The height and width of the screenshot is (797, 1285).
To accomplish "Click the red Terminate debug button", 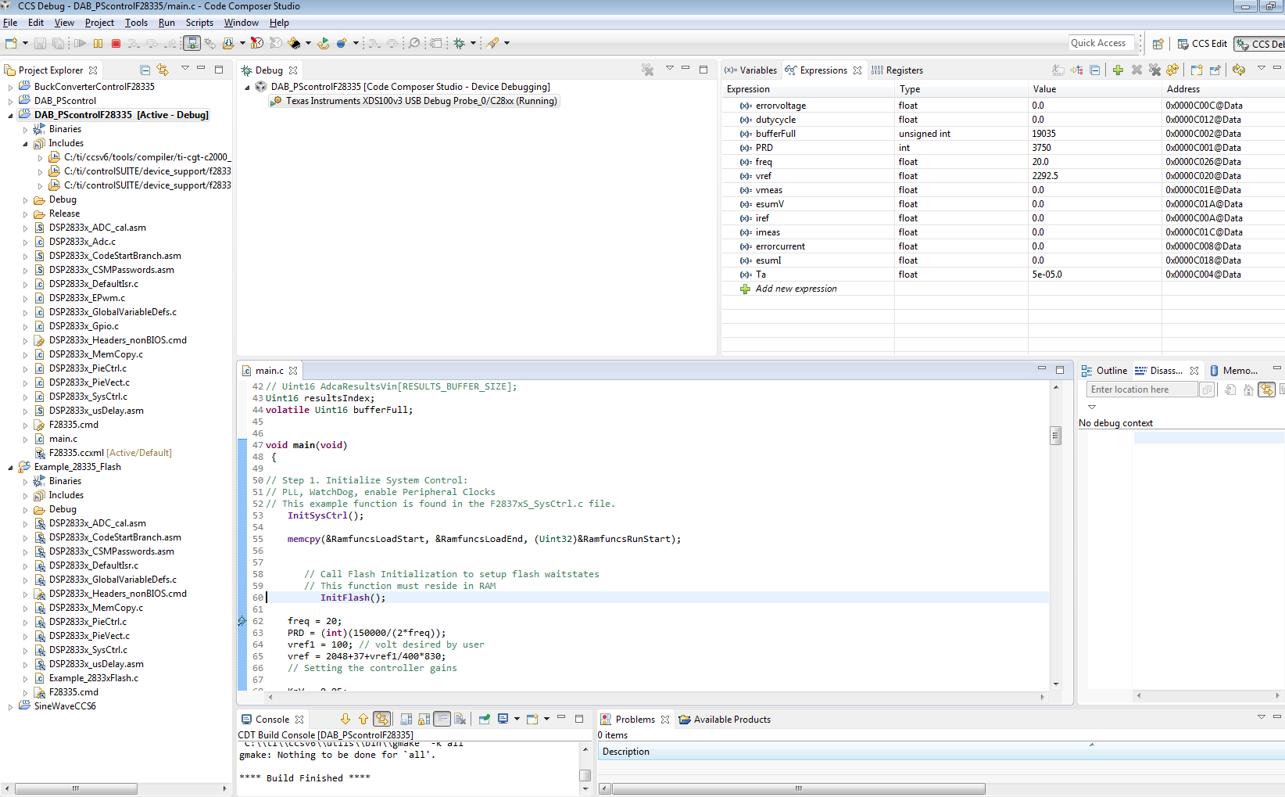I will click(x=116, y=44).
